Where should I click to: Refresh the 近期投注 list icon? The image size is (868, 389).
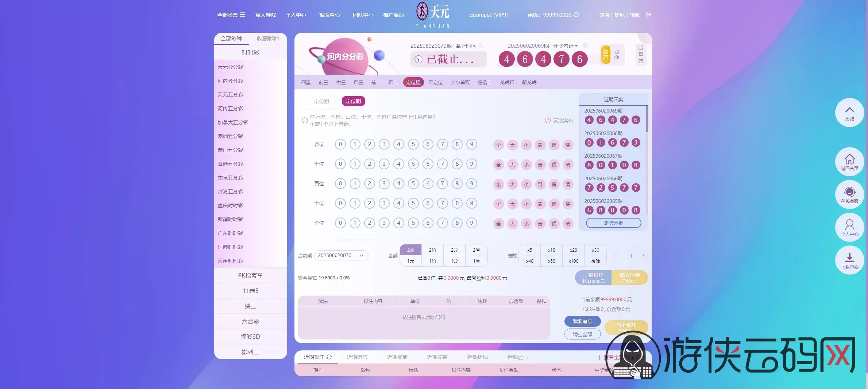pyautogui.click(x=329, y=357)
